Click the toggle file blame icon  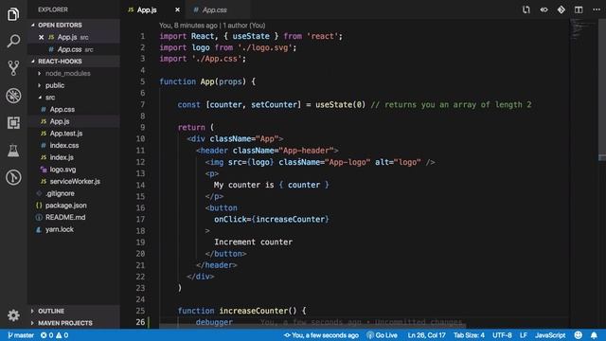pos(544,9)
